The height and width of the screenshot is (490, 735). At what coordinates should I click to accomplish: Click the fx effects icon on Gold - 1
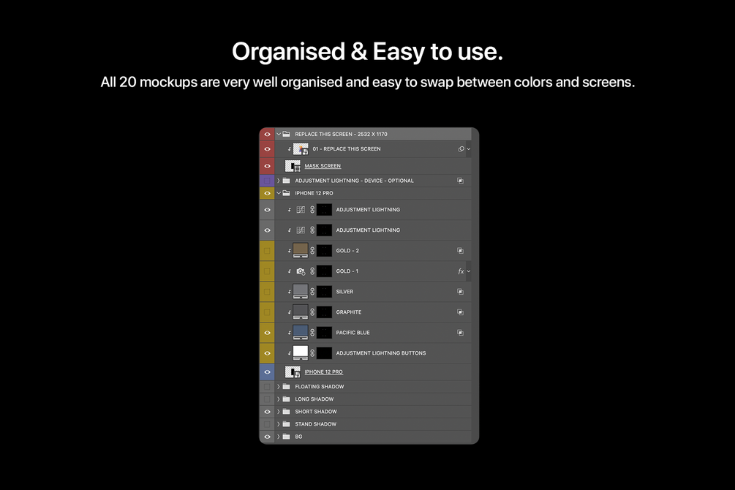(461, 271)
